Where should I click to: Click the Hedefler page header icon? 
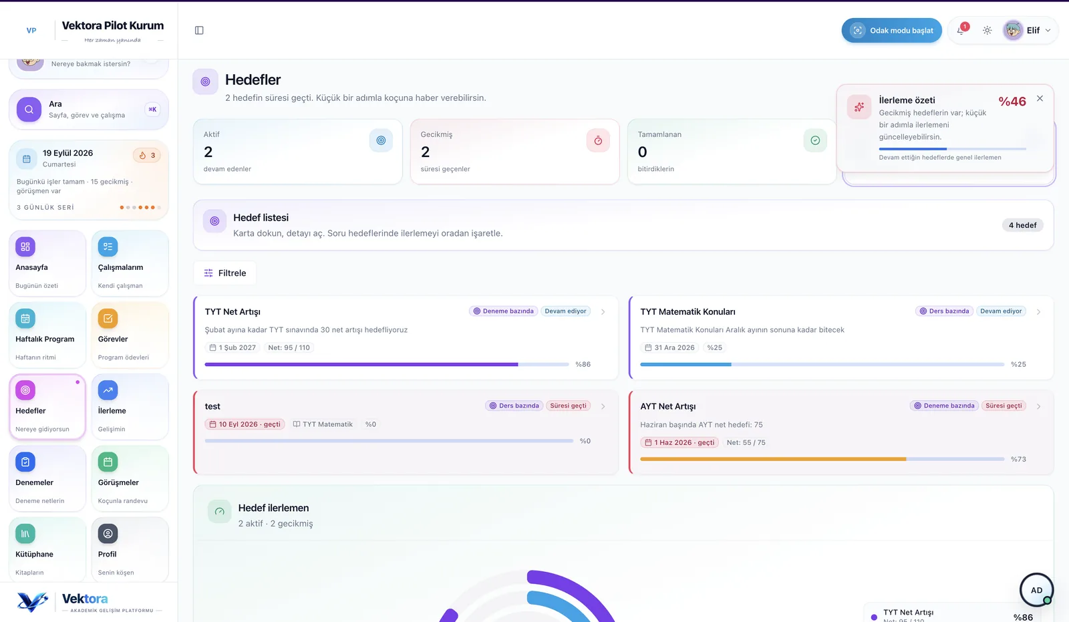click(205, 82)
